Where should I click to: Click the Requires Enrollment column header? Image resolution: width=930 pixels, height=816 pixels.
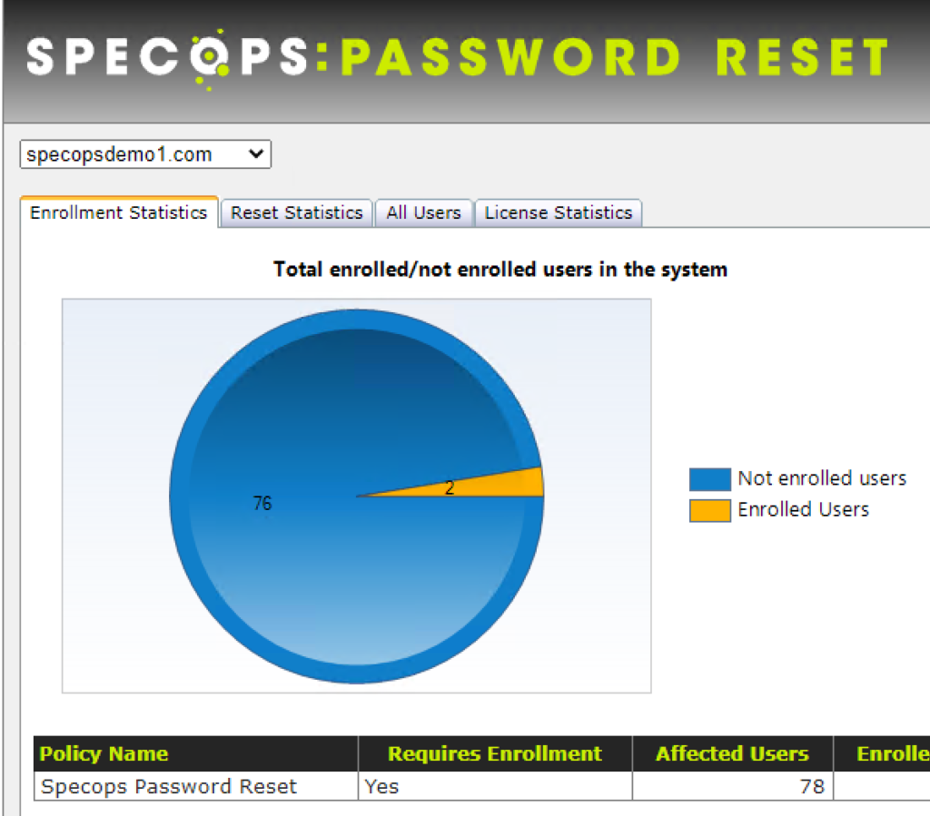(495, 753)
